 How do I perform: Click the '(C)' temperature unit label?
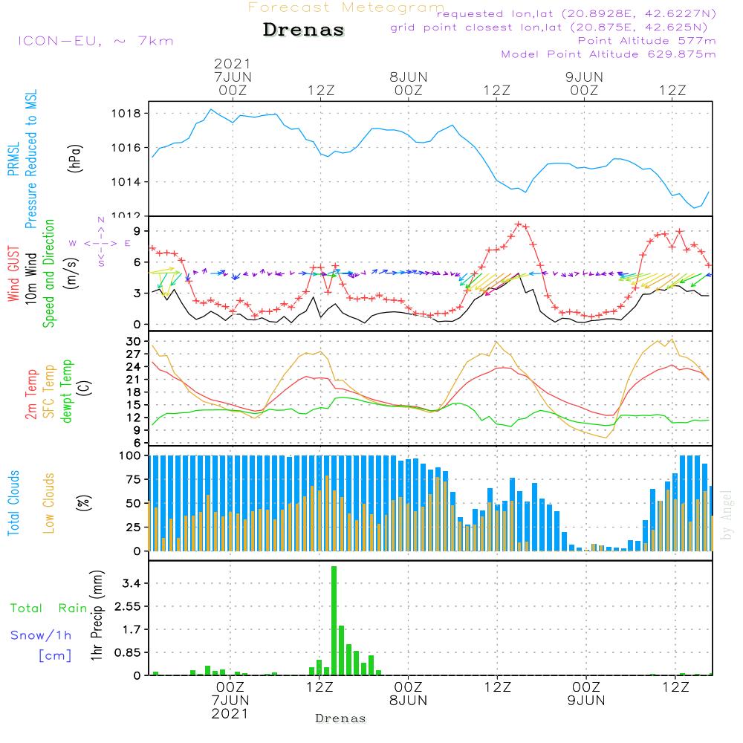point(85,389)
